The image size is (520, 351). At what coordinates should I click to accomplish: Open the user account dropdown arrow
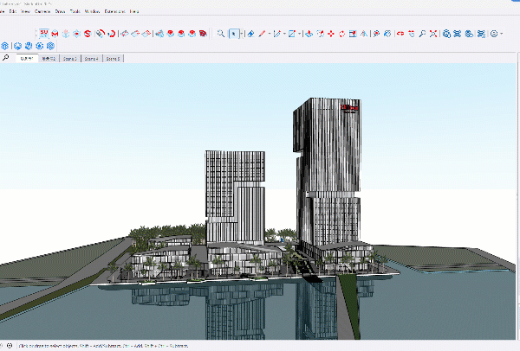tap(503, 34)
